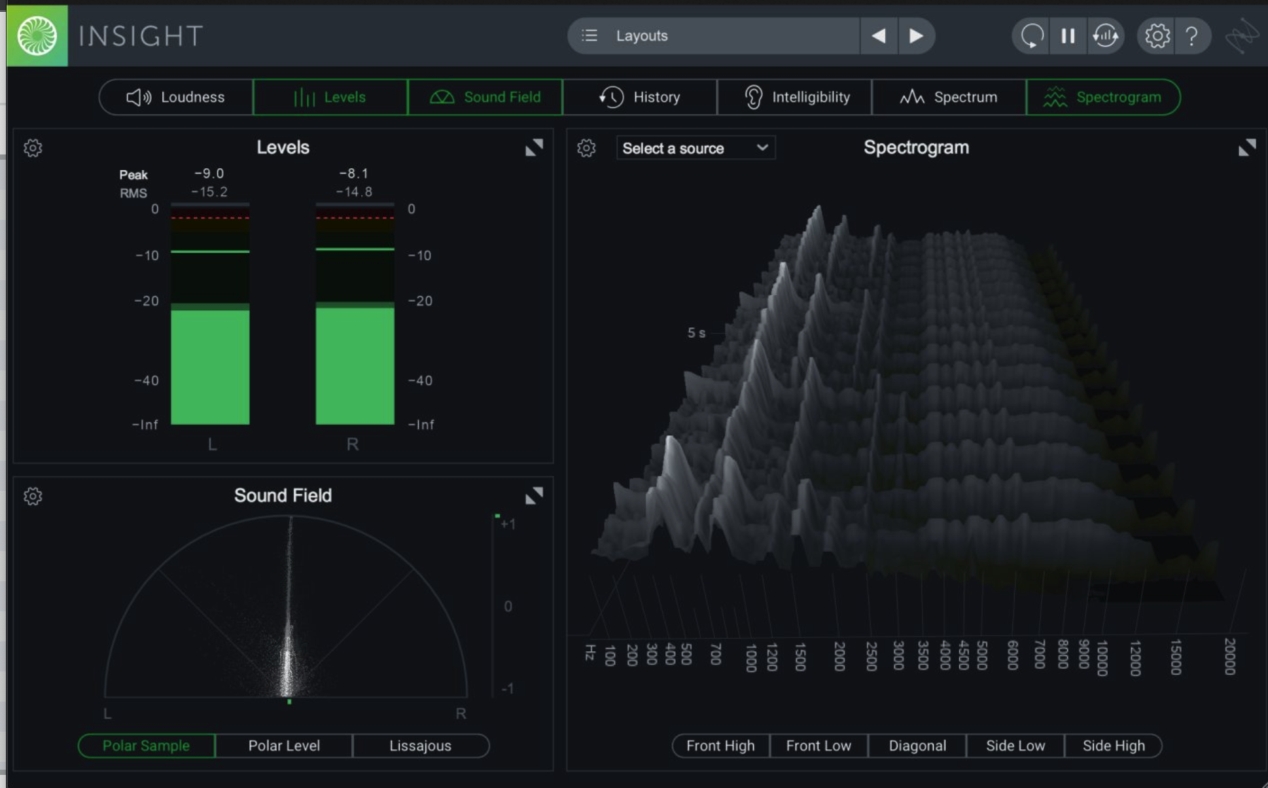This screenshot has width=1268, height=788.
Task: Click the Layouts hamburger list icon
Action: (x=590, y=35)
